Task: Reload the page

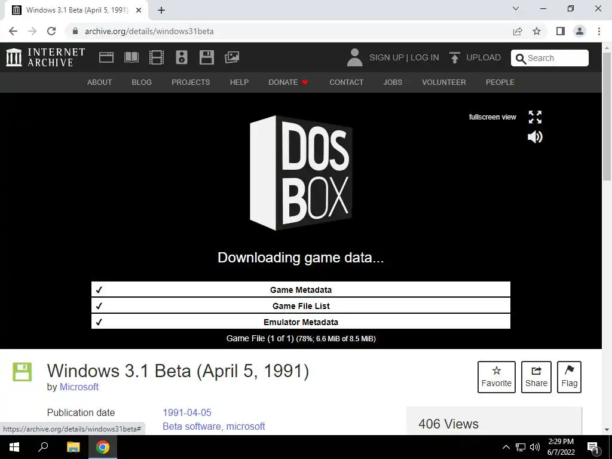Action: point(51,31)
